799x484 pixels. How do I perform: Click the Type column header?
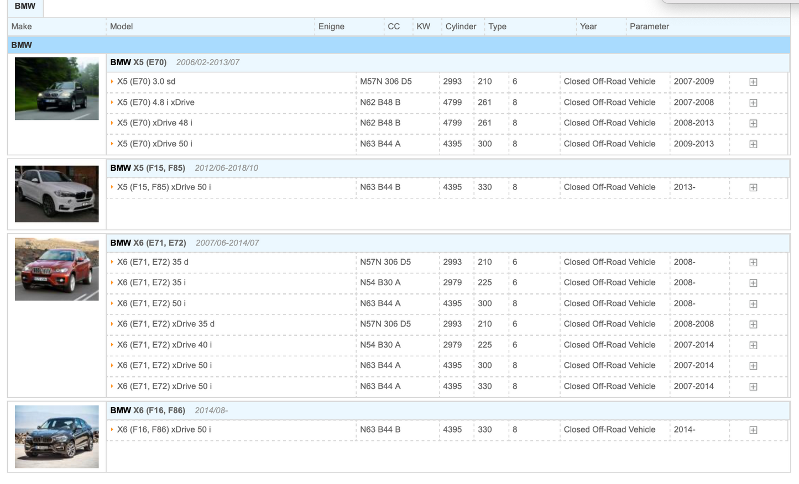(530, 27)
